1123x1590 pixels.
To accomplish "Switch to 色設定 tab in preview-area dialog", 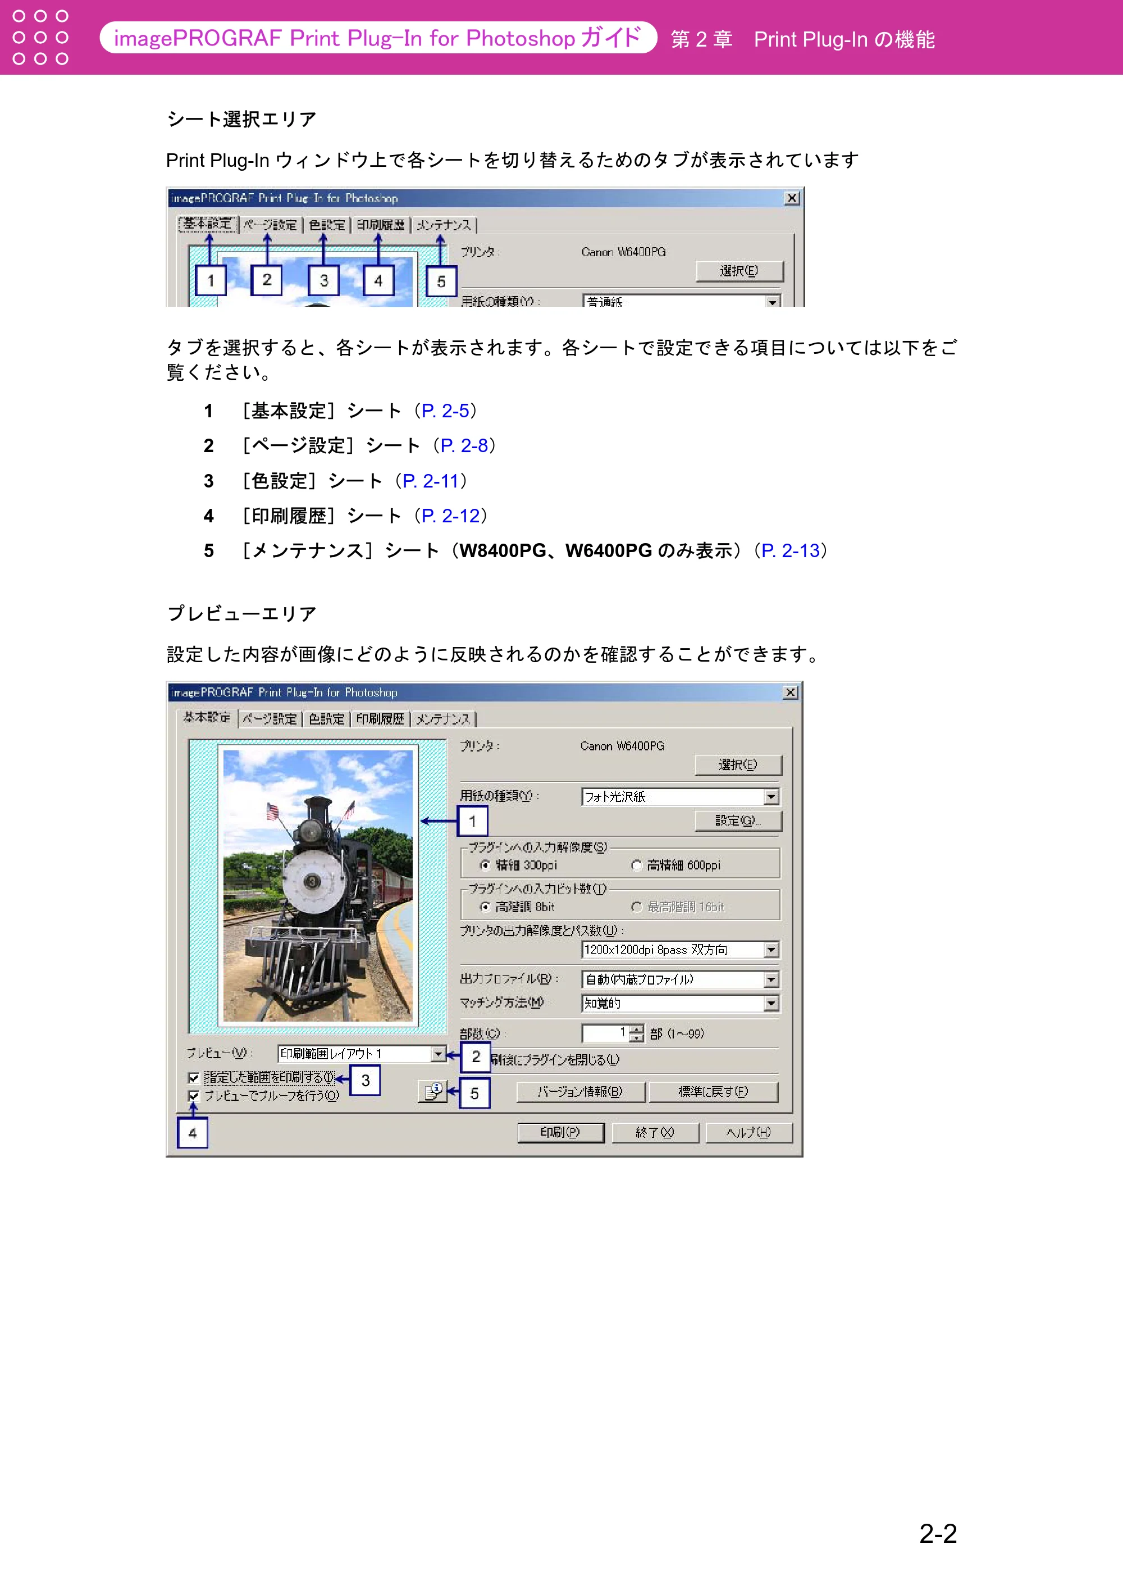I will [x=326, y=719].
